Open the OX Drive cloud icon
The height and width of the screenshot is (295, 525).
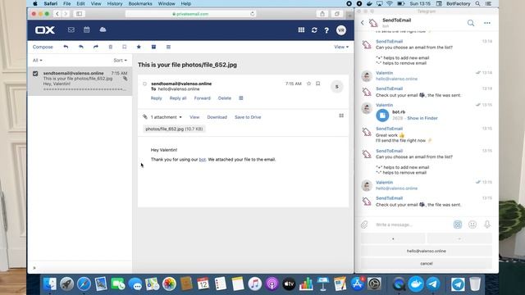103,29
